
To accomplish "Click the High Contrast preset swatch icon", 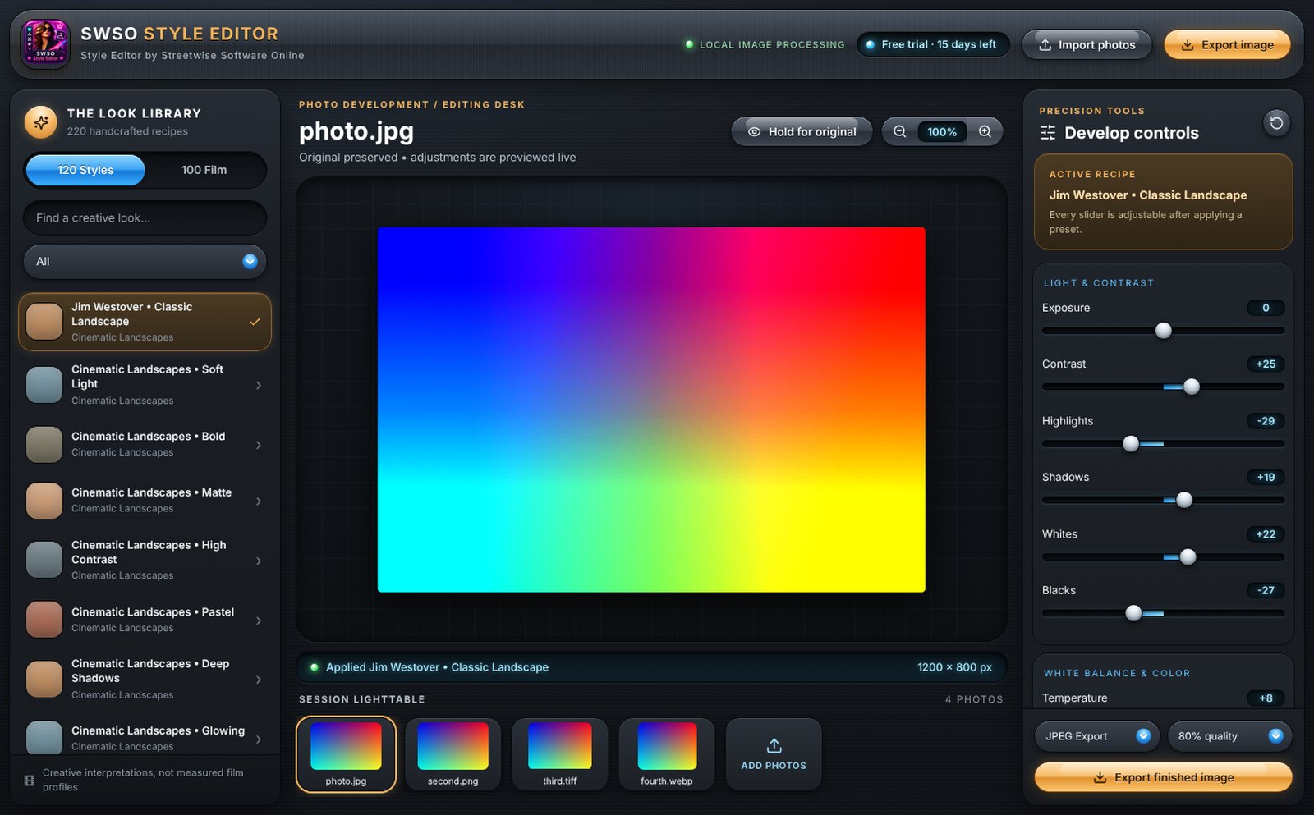I will click(44, 560).
